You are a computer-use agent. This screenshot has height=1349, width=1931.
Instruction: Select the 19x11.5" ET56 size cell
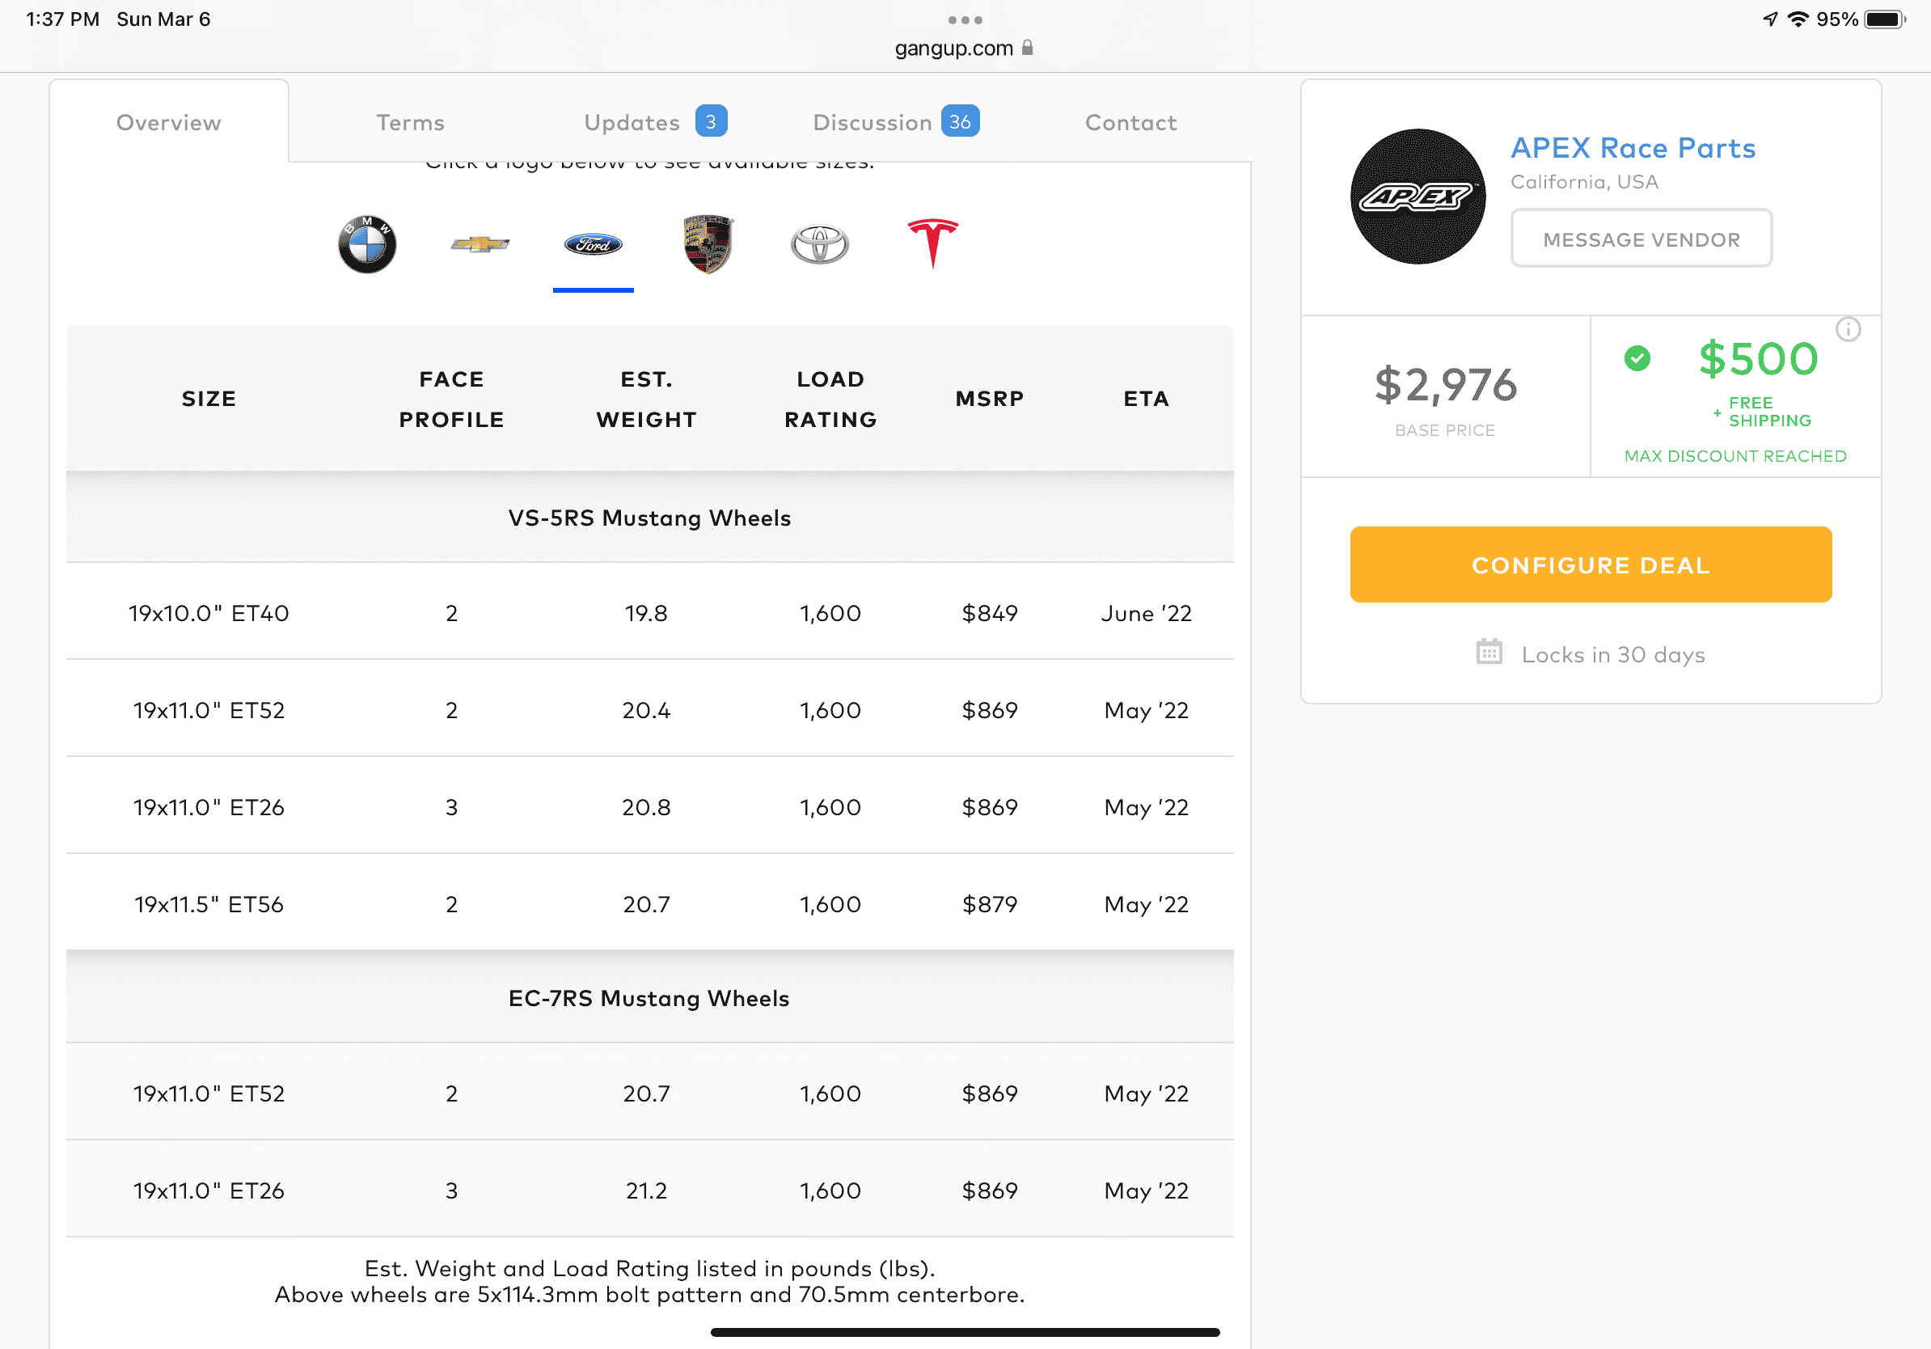[209, 904]
